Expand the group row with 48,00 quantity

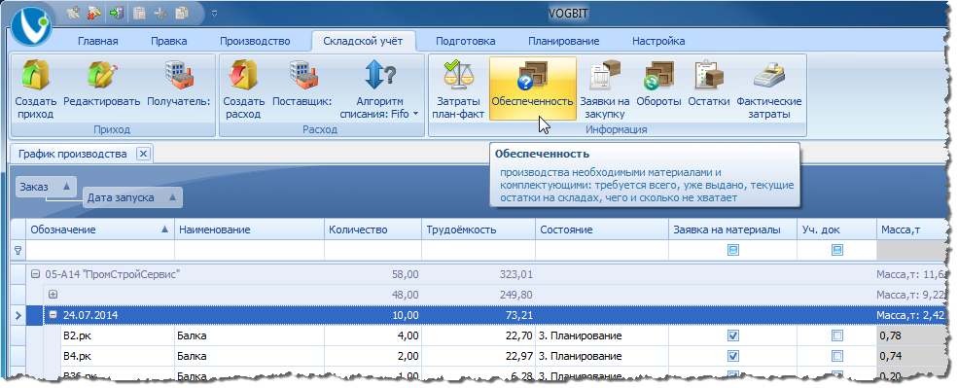[x=53, y=295]
